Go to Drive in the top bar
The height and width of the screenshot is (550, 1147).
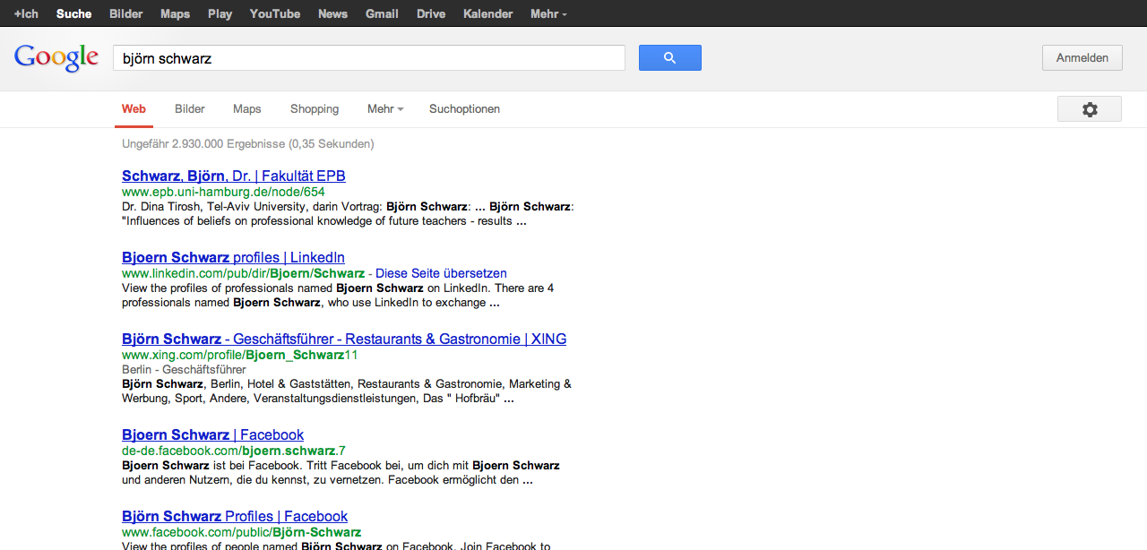430,13
